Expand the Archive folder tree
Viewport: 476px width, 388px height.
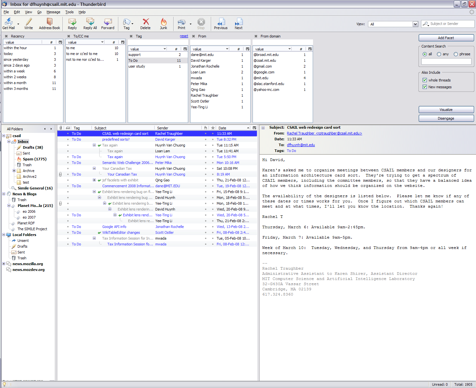pos(14,171)
